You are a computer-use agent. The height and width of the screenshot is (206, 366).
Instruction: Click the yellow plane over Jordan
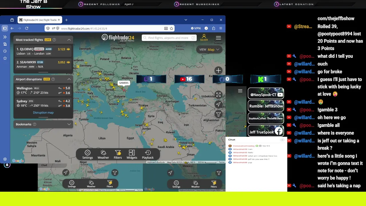[147, 125]
